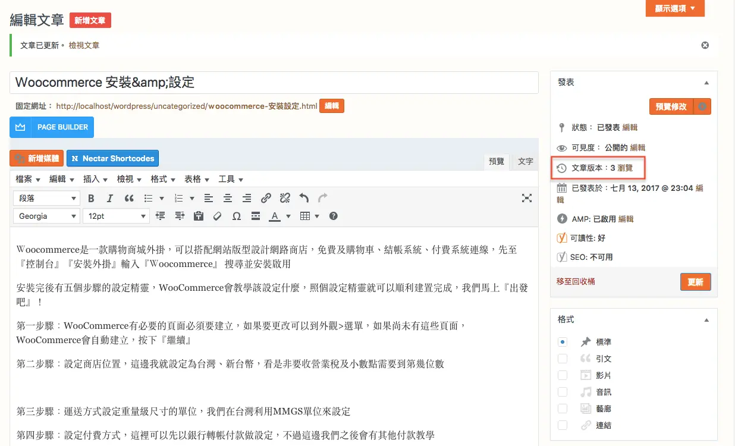Click the 新增媒體 button
This screenshot has width=735, height=446.
37,158
